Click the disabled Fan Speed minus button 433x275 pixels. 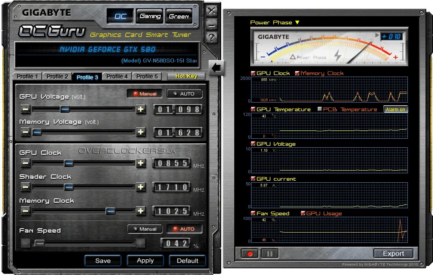[x=26, y=243]
